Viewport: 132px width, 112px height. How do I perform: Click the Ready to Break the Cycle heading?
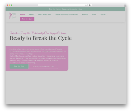pyautogui.click(x=41, y=38)
